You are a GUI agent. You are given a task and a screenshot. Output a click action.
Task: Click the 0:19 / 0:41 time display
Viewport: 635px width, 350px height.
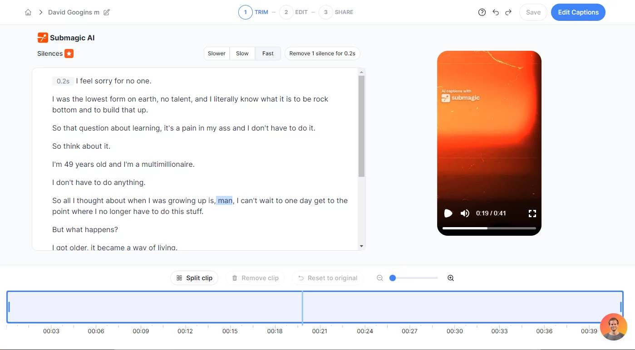click(x=491, y=213)
